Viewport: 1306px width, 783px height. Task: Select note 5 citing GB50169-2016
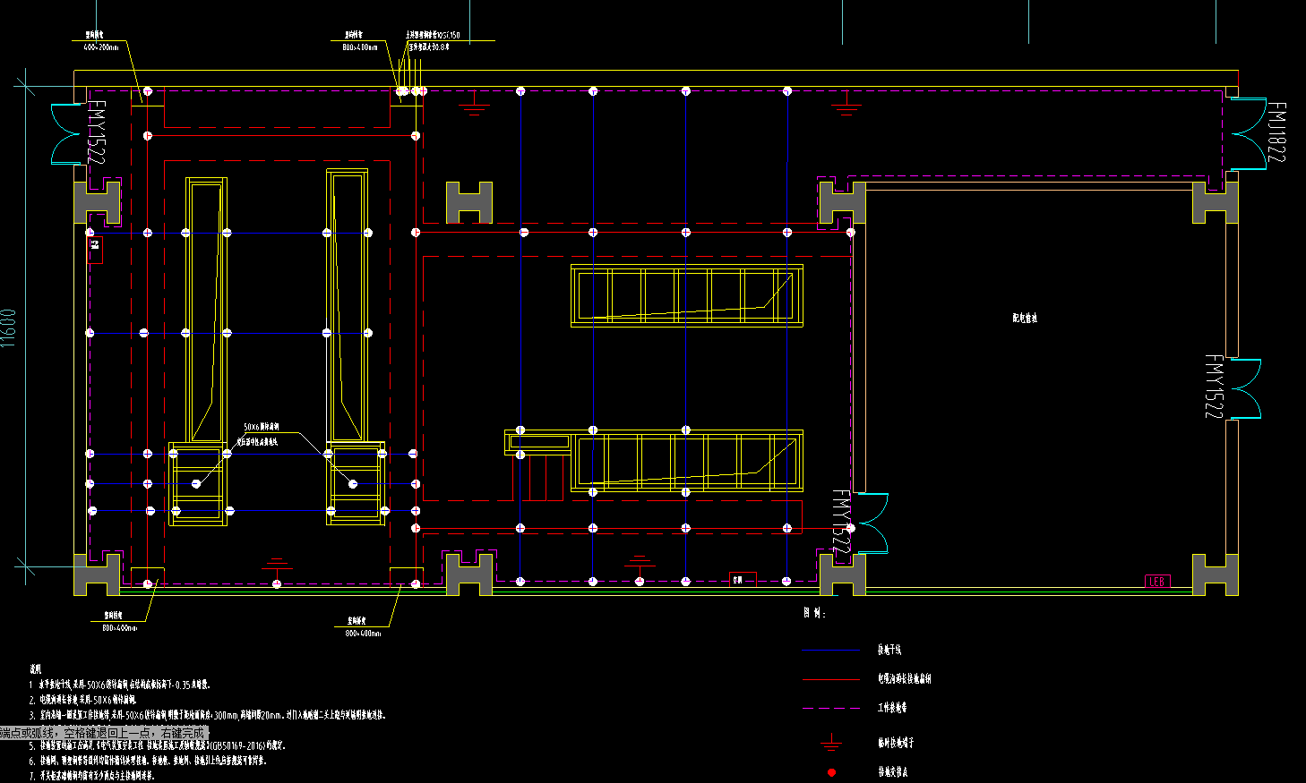coord(158,745)
